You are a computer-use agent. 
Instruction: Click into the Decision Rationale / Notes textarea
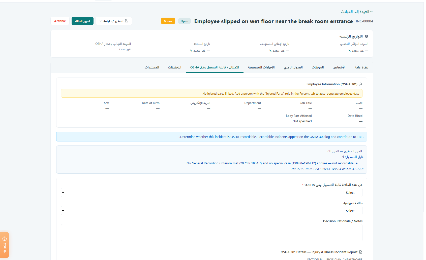coord(212,233)
